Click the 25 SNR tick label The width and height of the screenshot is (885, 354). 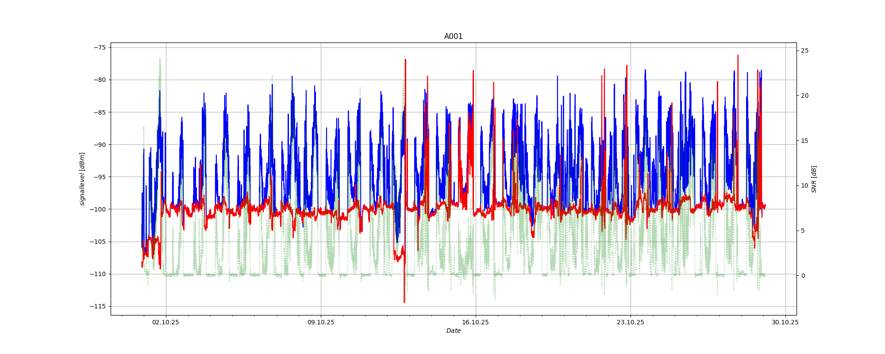click(x=805, y=51)
